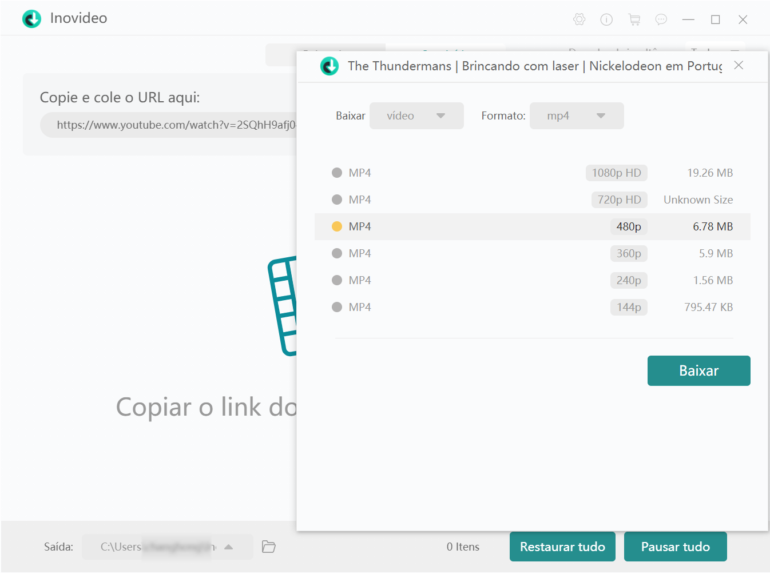Click the YouTube URL input field
The width and height of the screenshot is (770, 574).
pyautogui.click(x=169, y=125)
